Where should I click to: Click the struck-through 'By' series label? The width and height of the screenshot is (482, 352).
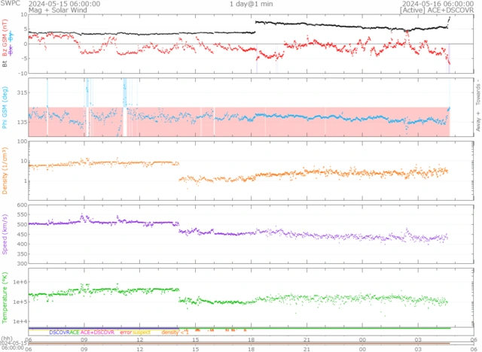(x=11, y=37)
